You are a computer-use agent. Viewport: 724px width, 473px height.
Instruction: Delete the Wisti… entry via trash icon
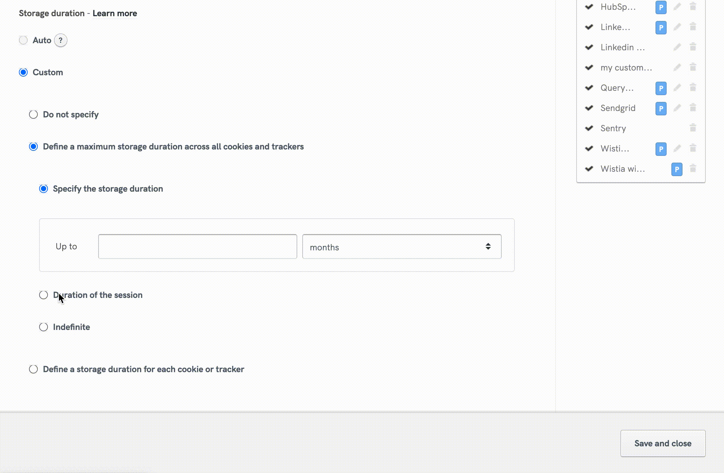click(x=693, y=148)
